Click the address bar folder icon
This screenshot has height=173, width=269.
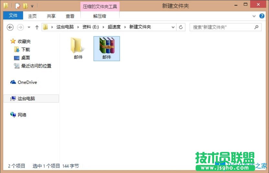click(45, 27)
